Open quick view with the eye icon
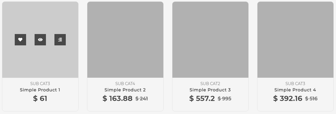Screen dimensions: 336x114 [40, 40]
